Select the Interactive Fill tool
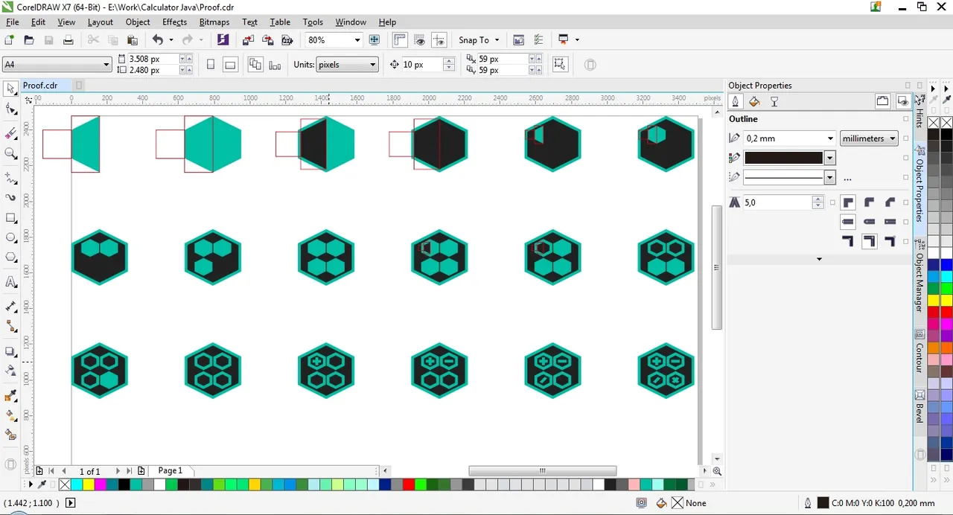This screenshot has height=515, width=953. point(10,415)
